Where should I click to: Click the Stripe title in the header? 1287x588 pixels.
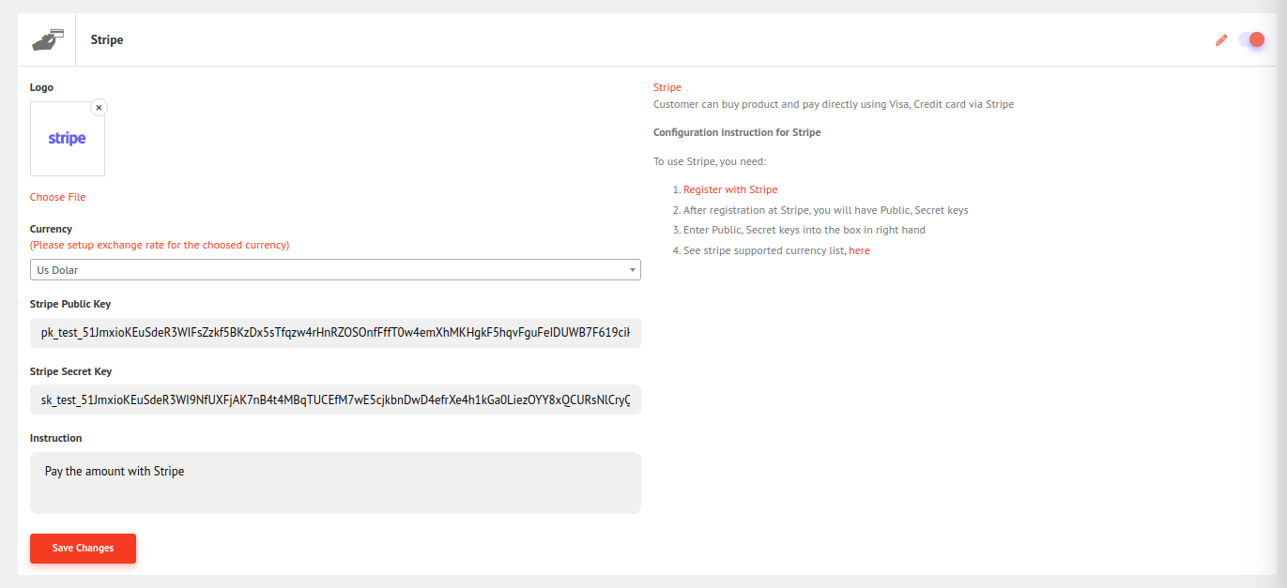click(x=107, y=40)
